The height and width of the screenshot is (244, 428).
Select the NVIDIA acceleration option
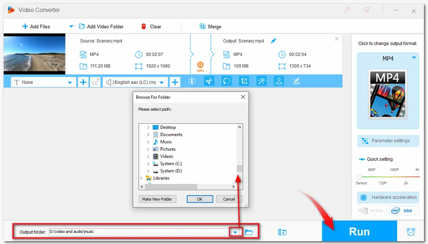point(372,211)
